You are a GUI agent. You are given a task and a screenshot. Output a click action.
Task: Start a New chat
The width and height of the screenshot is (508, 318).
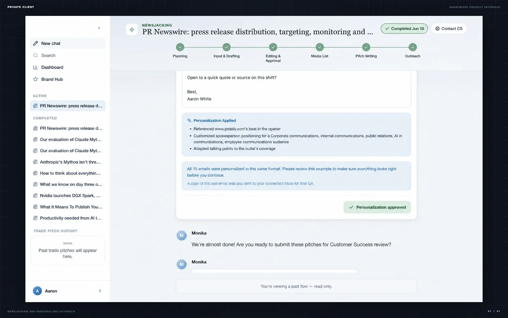click(68, 43)
